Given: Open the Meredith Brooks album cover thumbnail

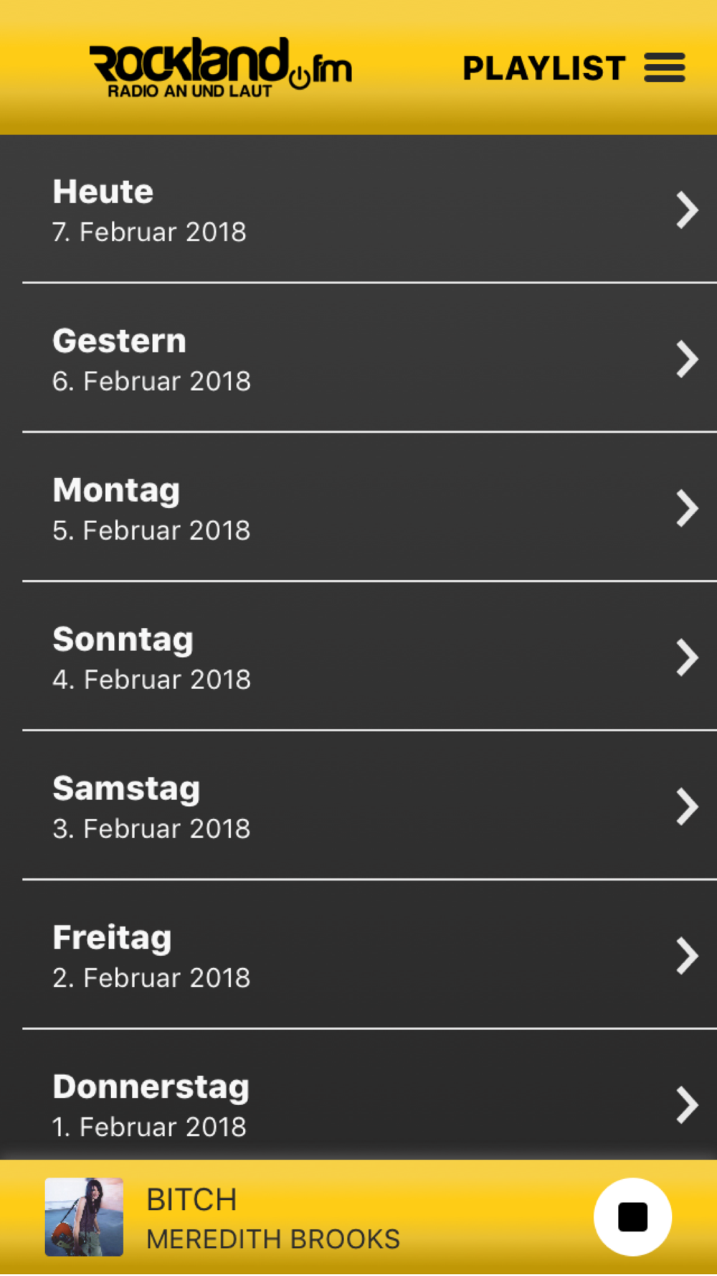Looking at the screenshot, I should (x=84, y=1216).
